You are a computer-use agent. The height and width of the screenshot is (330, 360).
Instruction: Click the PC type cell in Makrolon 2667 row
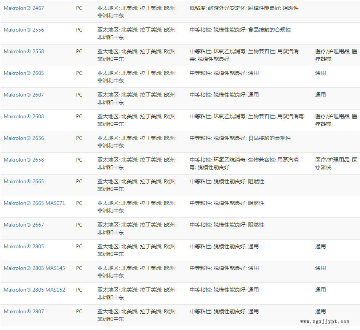79,225
